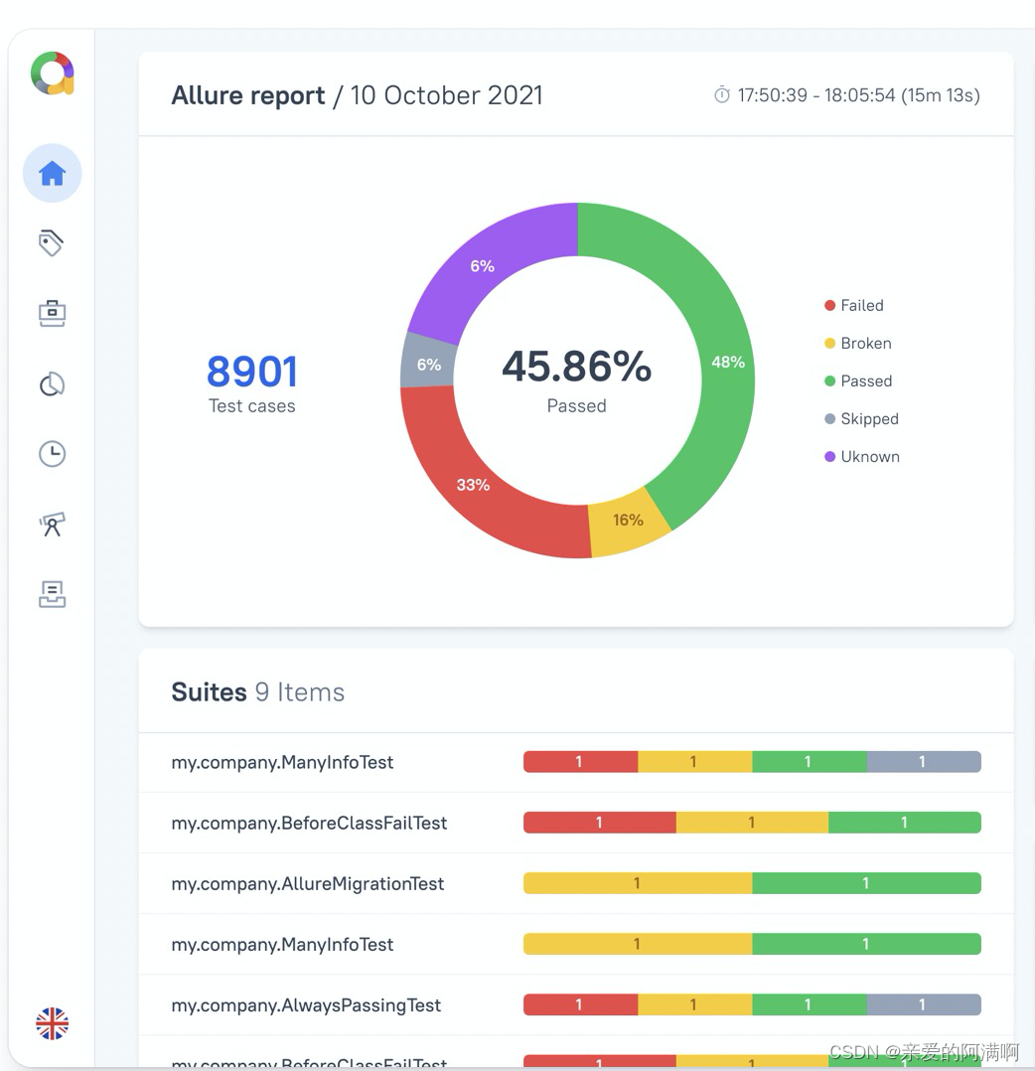Open the Timeline clock icon
1035x1071 pixels.
point(52,453)
